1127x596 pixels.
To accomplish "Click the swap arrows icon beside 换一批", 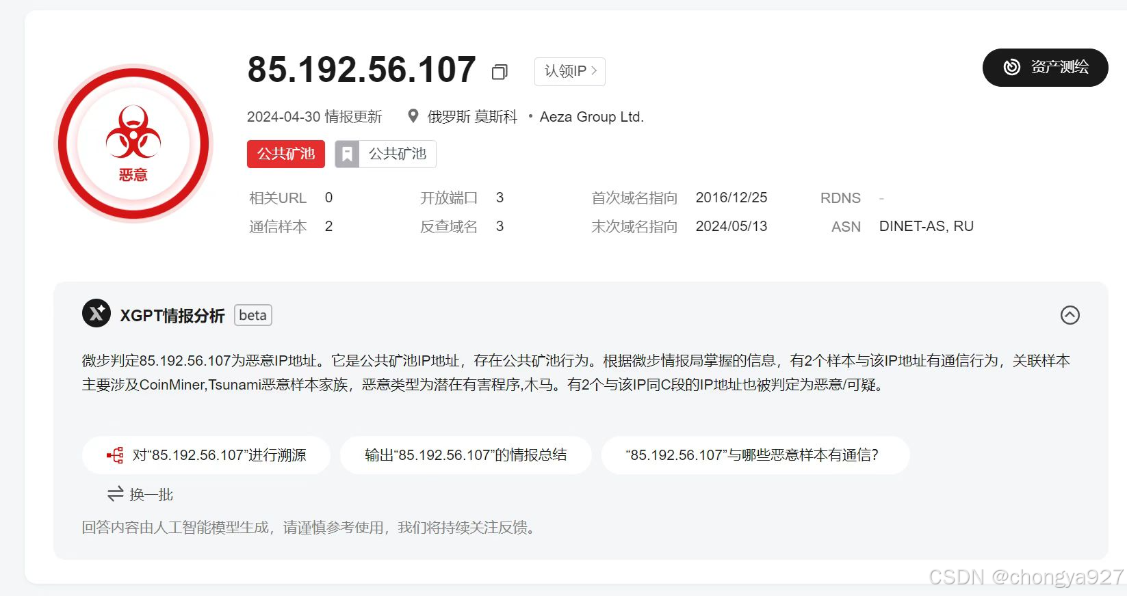I will coord(115,493).
